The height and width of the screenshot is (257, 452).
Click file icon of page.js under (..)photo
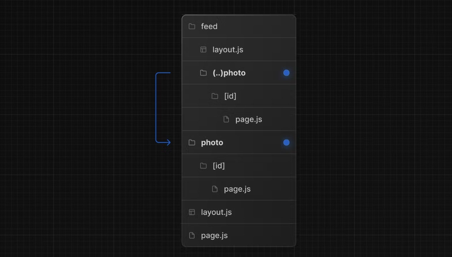click(226, 119)
